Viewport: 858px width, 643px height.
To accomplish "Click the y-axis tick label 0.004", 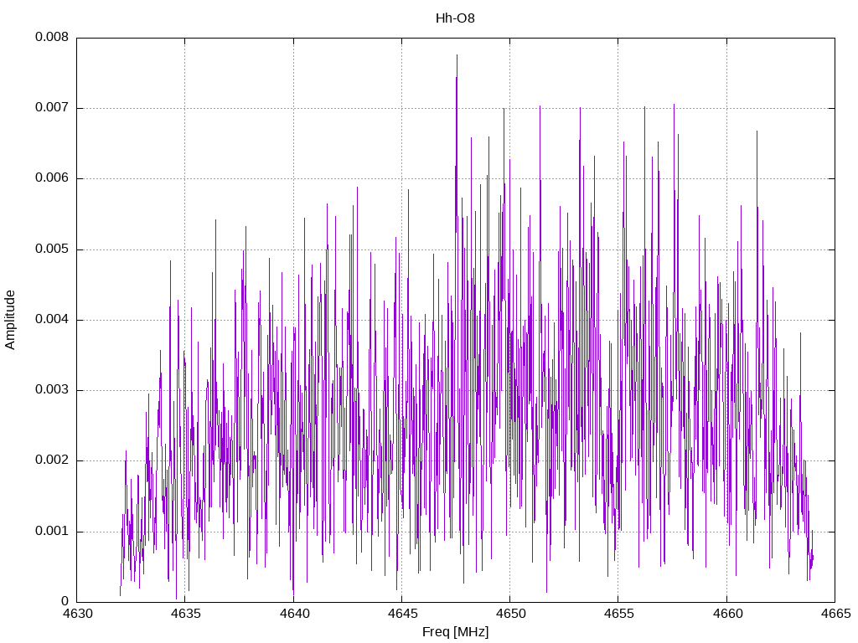I will (52, 319).
